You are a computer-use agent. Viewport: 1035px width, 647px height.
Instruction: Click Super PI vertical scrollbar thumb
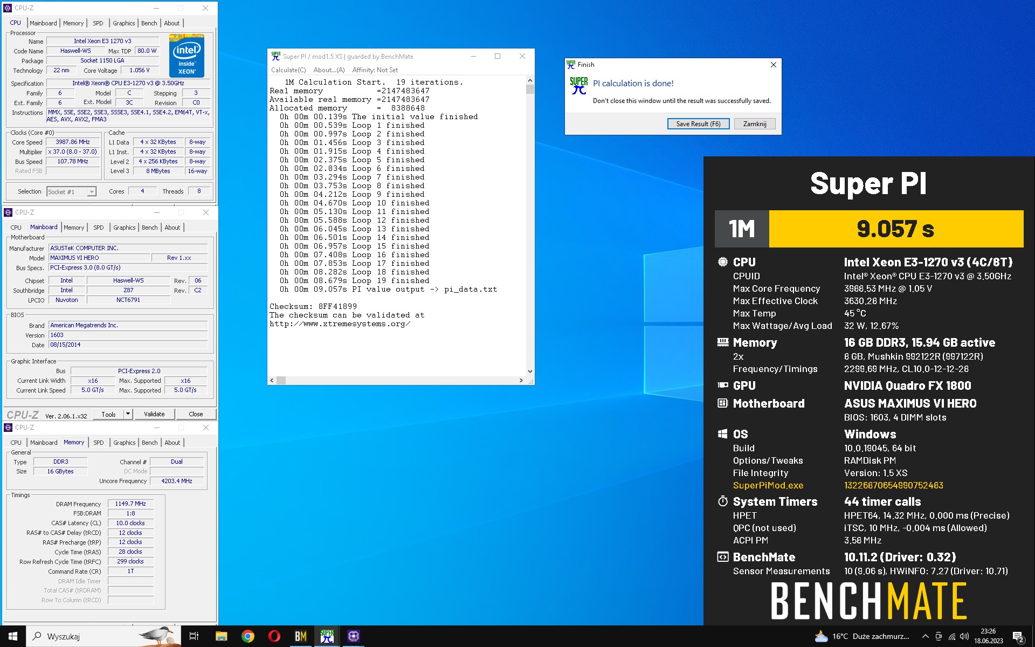(x=530, y=89)
